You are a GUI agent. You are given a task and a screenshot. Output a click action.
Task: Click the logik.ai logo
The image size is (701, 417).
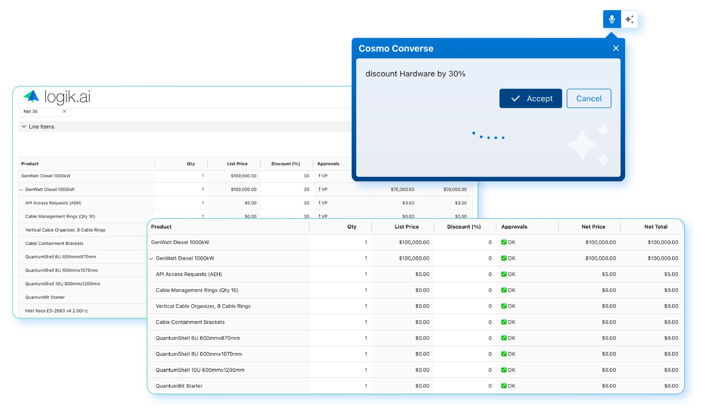tap(57, 97)
